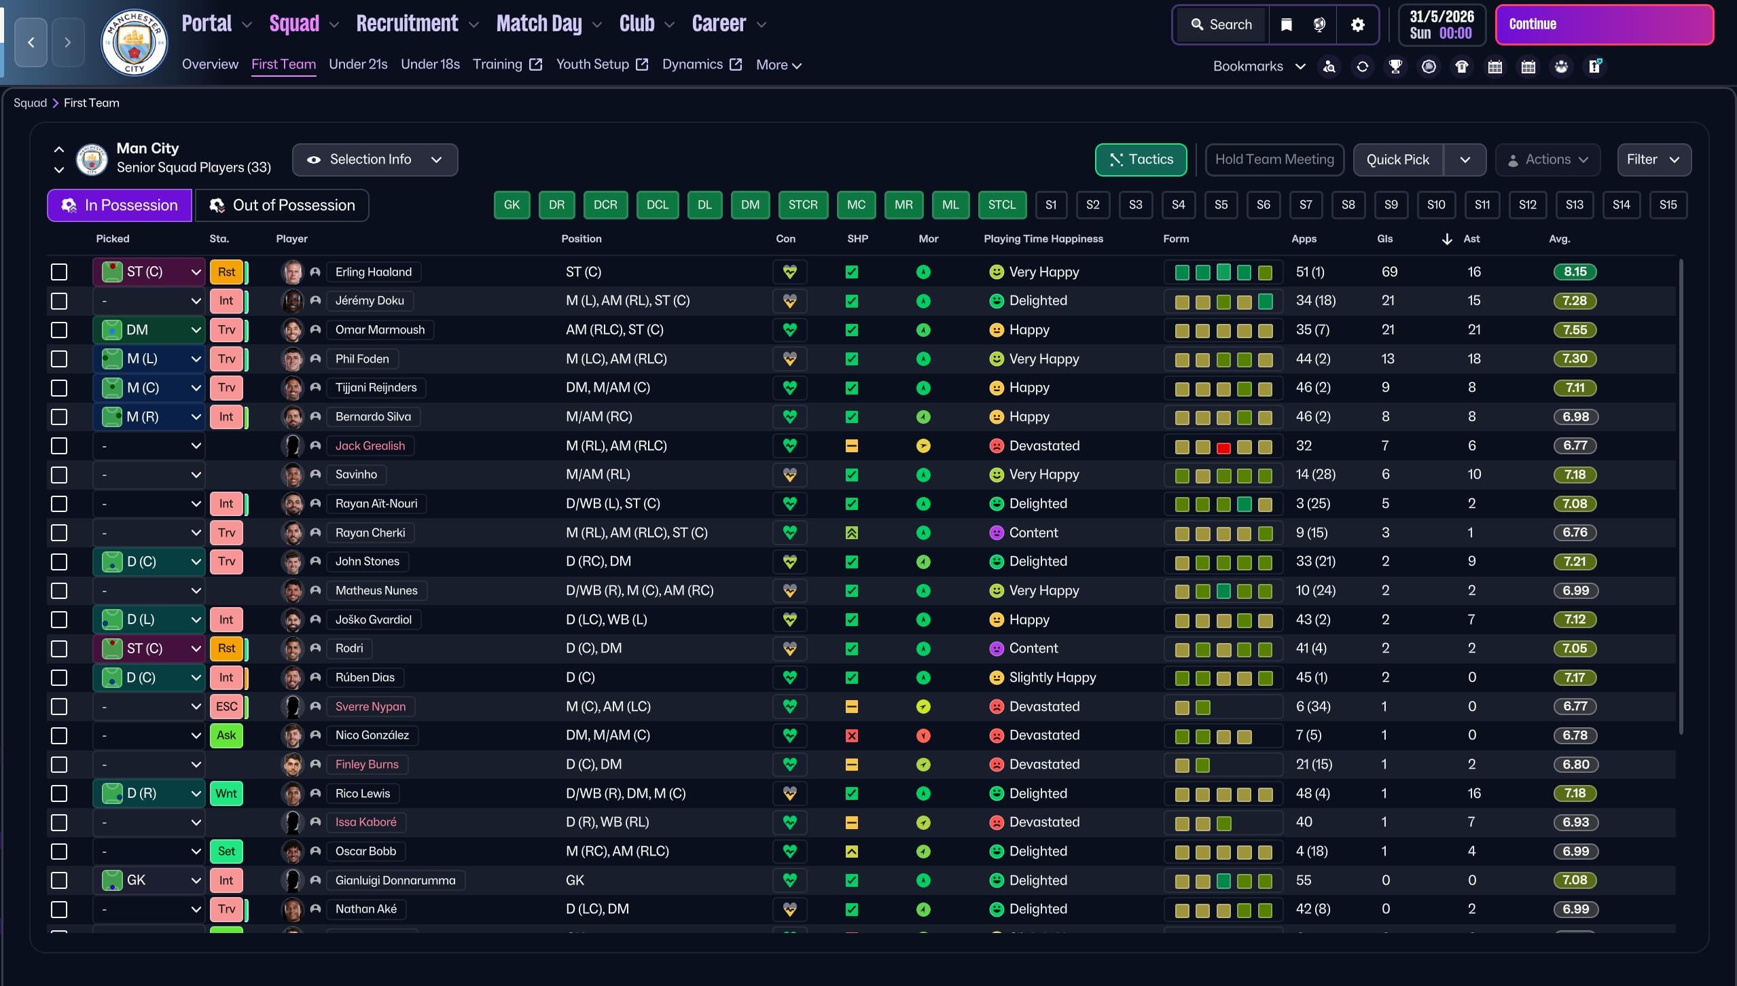Click the green Tactics button
Screen dimensions: 1737x986
[x=1141, y=160]
